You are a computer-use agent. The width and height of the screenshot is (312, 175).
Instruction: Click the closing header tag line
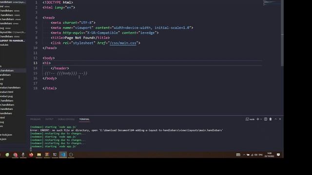click(x=59, y=68)
